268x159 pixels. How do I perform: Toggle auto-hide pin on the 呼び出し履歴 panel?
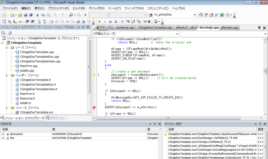260,124
